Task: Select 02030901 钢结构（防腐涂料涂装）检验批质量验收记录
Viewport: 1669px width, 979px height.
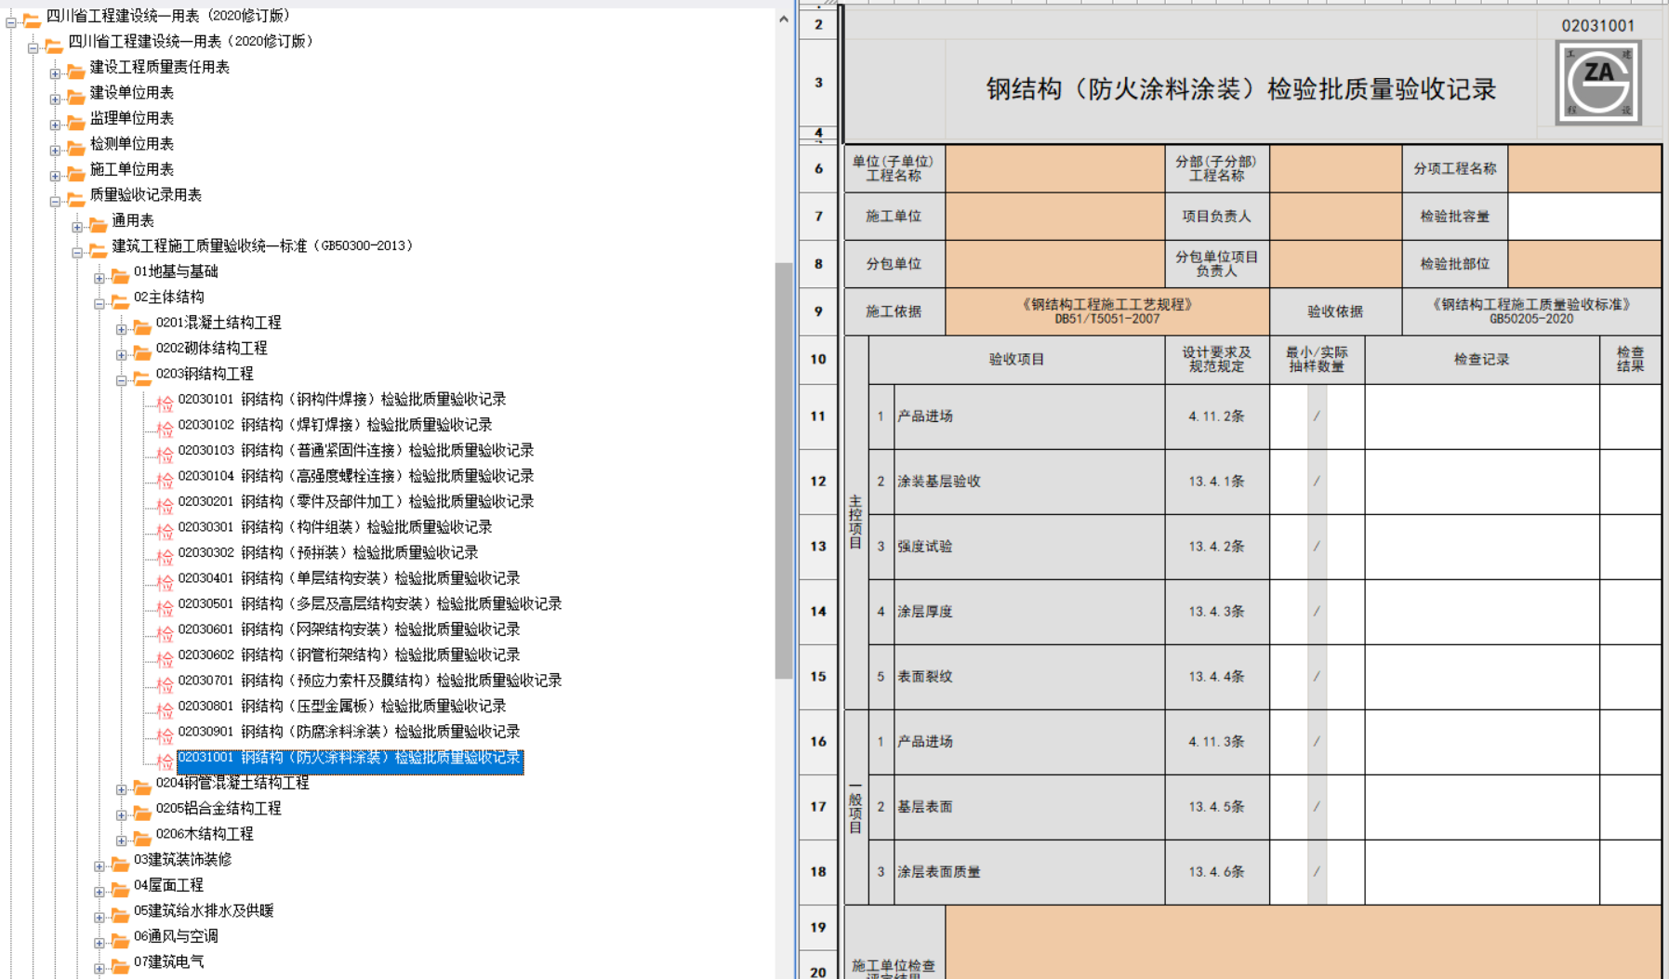Action: (x=349, y=732)
